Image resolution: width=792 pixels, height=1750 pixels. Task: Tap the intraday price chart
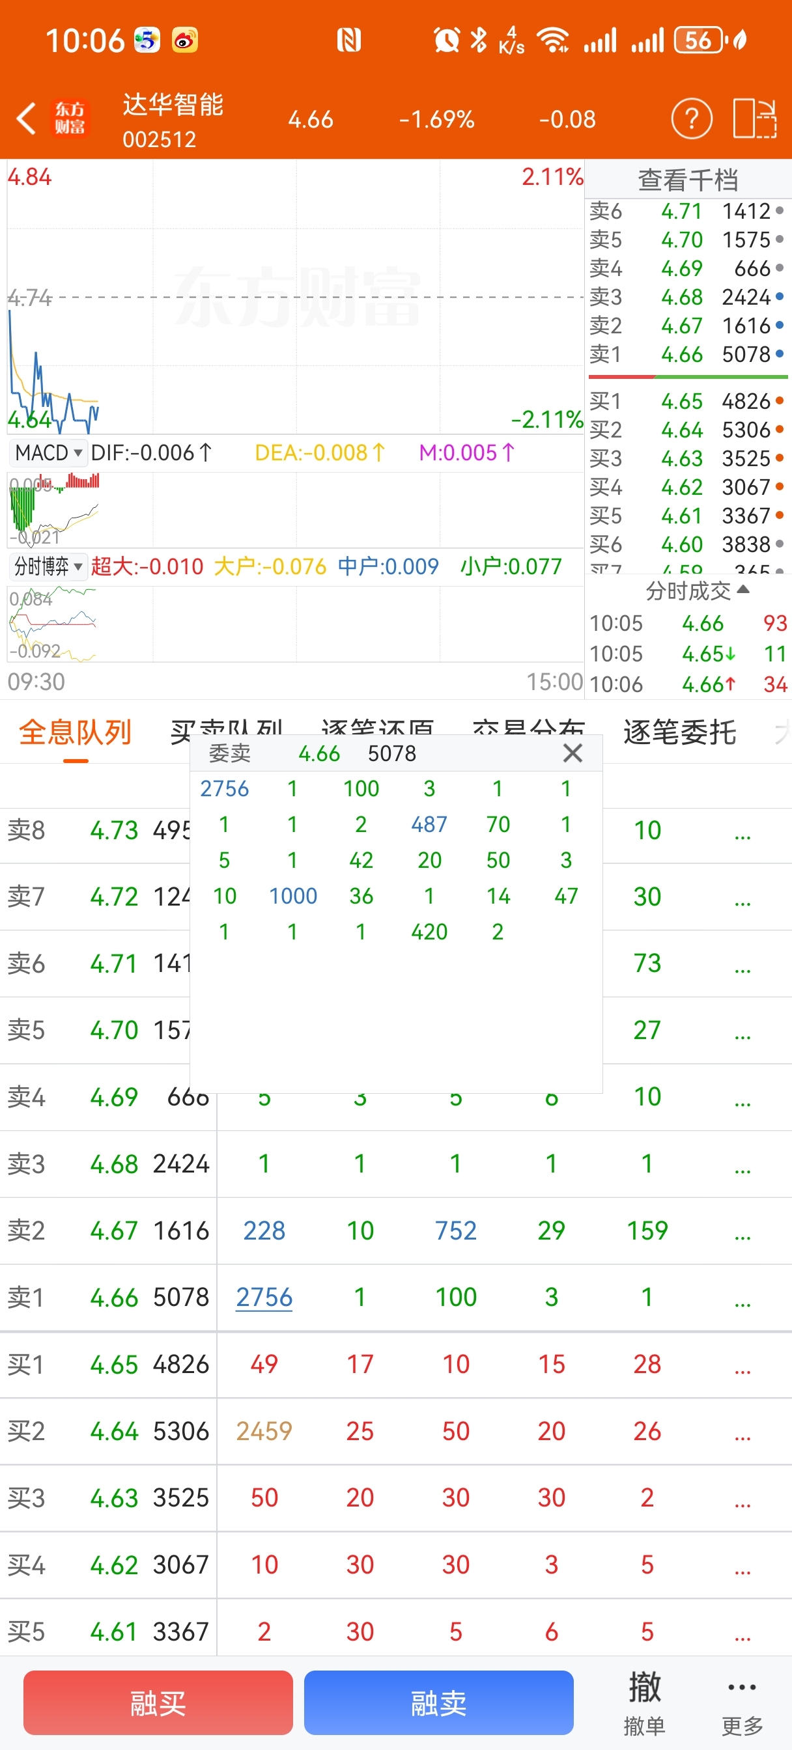[295, 298]
